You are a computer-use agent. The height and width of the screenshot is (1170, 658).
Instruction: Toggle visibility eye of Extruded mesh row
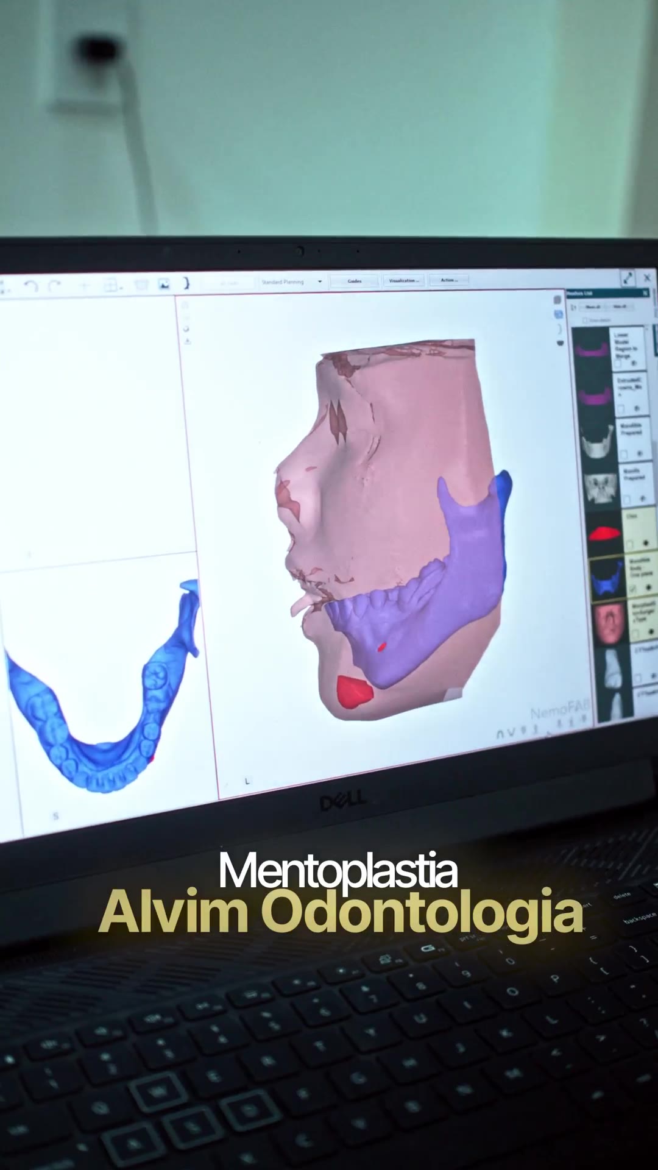[x=637, y=408]
